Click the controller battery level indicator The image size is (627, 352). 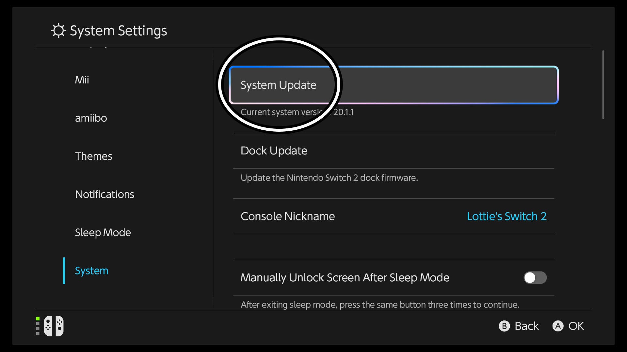[38, 326]
